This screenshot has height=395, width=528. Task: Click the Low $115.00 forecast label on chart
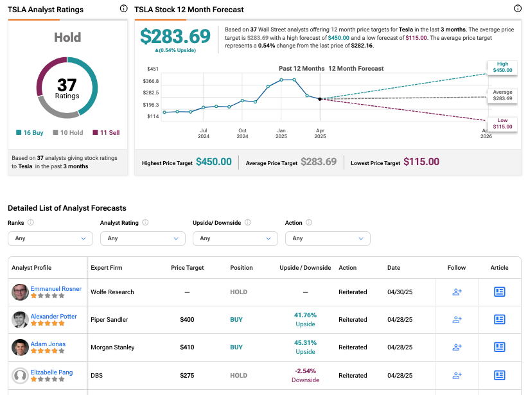coord(502,123)
